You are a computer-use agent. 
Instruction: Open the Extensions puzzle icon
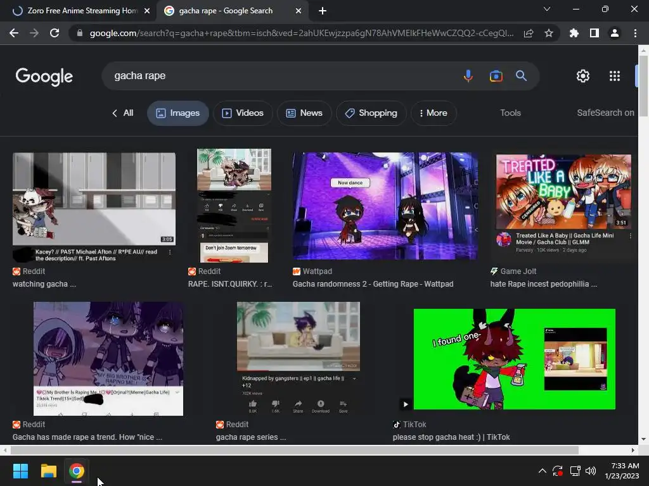pyautogui.click(x=574, y=33)
